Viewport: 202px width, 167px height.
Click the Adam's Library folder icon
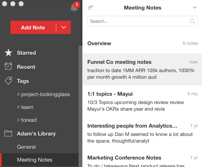tap(8, 133)
